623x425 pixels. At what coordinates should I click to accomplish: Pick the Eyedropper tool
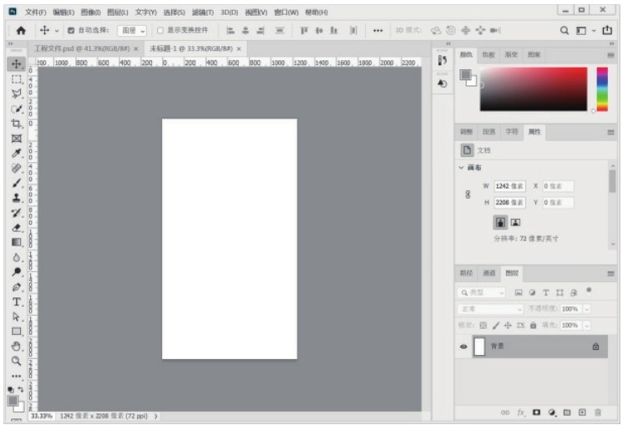click(17, 153)
